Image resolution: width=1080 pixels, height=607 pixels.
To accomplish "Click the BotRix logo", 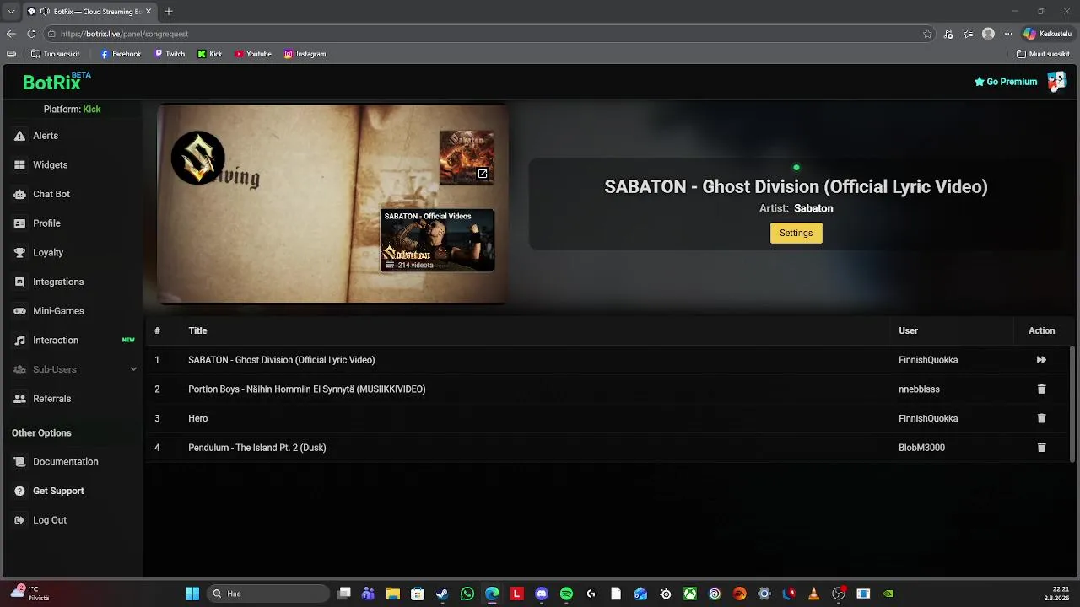I will [56, 82].
